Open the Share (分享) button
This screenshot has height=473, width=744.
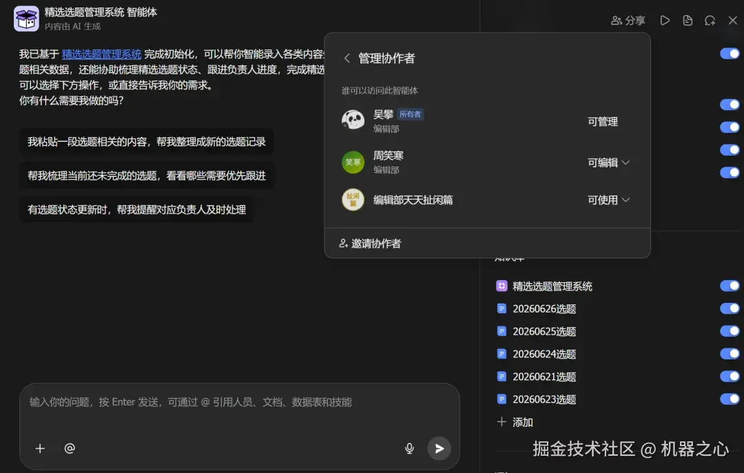pyautogui.click(x=628, y=21)
